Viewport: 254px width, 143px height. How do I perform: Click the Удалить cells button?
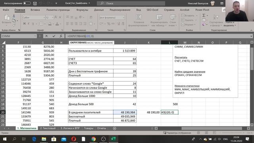tap(189, 20)
